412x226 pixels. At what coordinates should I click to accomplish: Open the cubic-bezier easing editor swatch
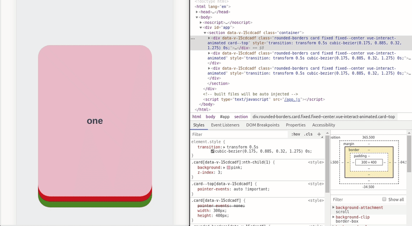tap(213, 151)
